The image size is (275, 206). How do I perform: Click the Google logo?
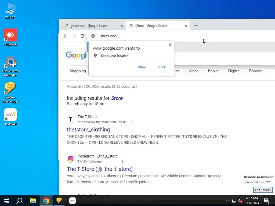(76, 55)
